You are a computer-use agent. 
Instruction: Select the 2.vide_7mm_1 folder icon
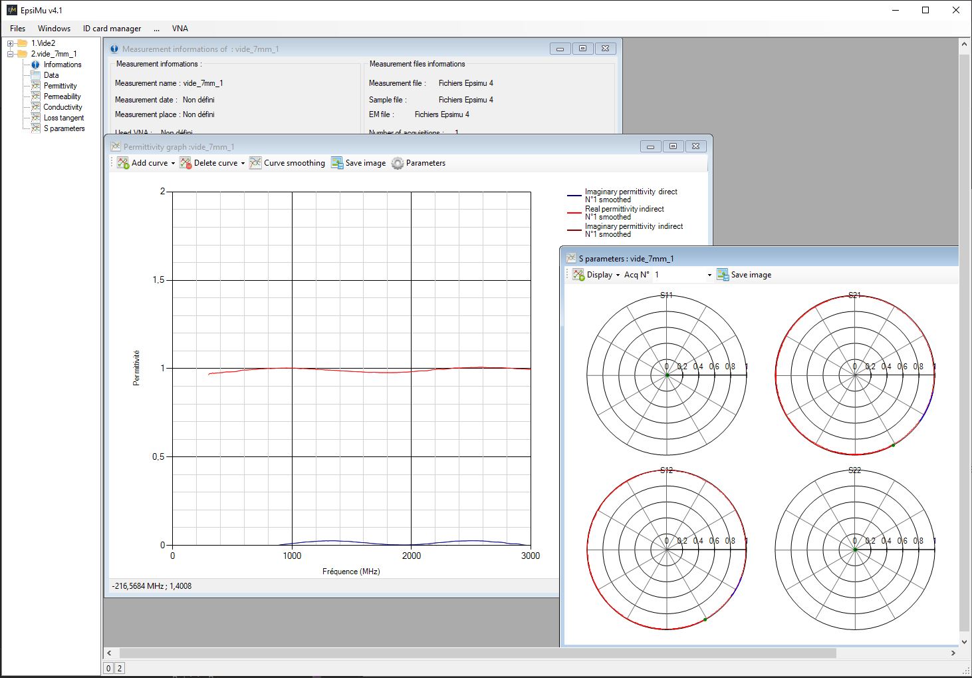(22, 54)
